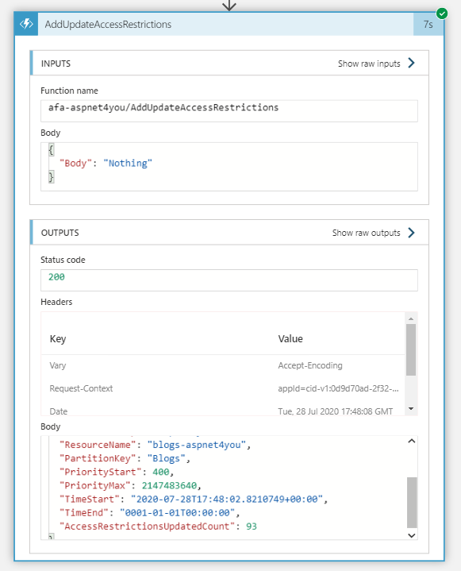The width and height of the screenshot is (461, 571).
Task: Click the chevron next to Show raw outputs
Action: click(411, 233)
